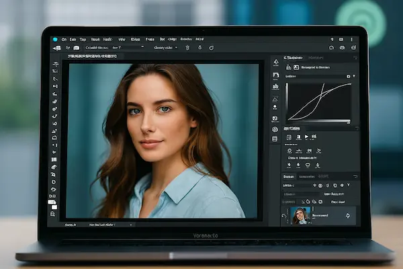Toggle the square icon next to the curves funnel

(x=348, y=77)
